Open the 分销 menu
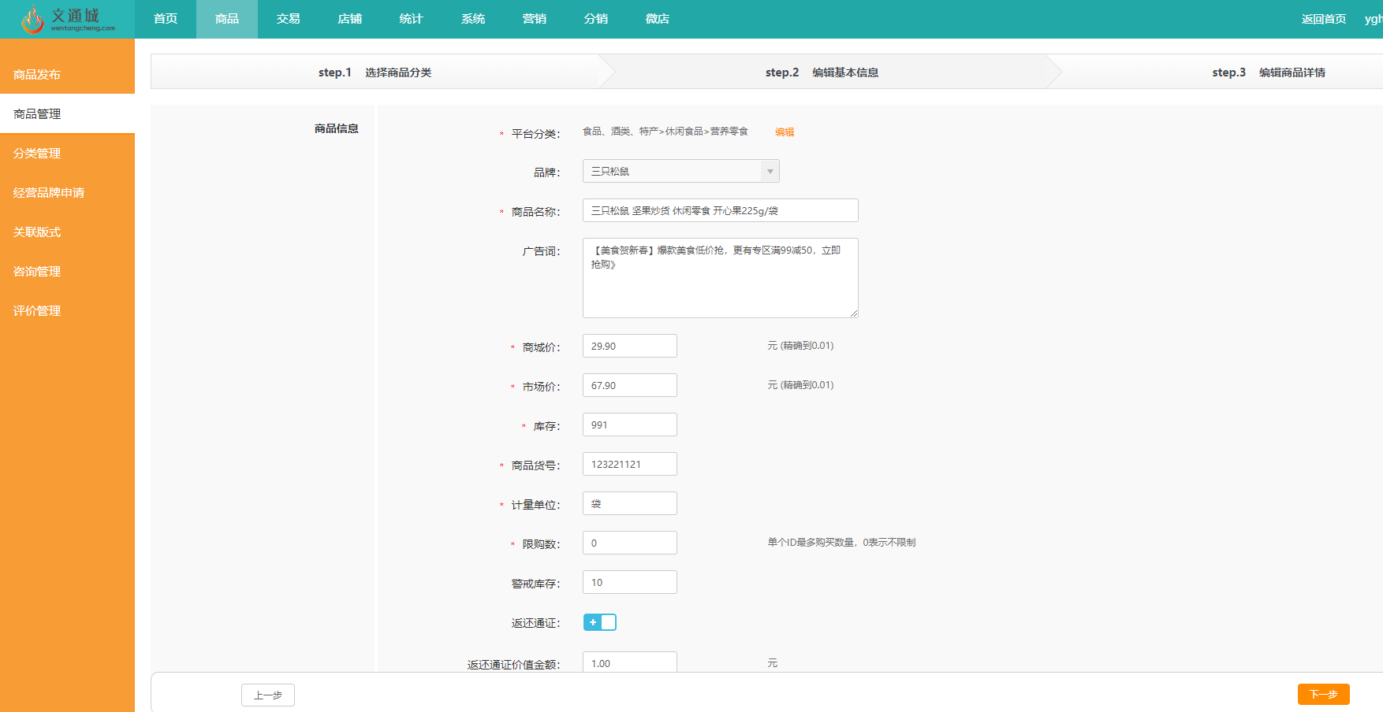Image resolution: width=1383 pixels, height=712 pixels. 596,19
